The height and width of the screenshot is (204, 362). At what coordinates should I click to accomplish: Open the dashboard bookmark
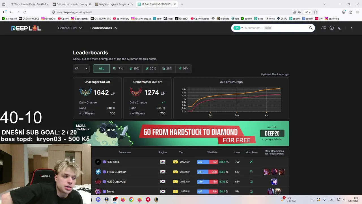point(9,19)
